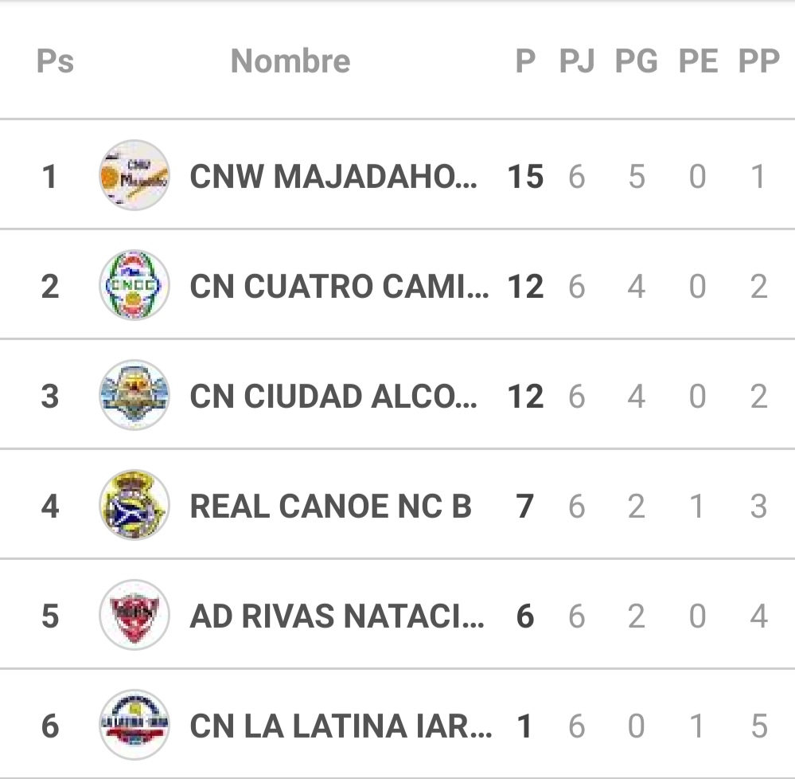Tap the AD RIVAS NATACI... team name
Image resolution: width=795 pixels, height=779 pixels.
(337, 616)
